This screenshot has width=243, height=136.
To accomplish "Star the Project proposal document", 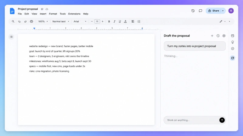I will (42, 9).
